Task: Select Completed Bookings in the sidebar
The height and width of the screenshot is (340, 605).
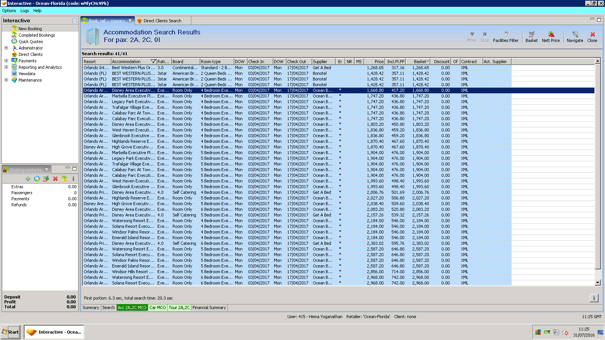Action: click(37, 35)
